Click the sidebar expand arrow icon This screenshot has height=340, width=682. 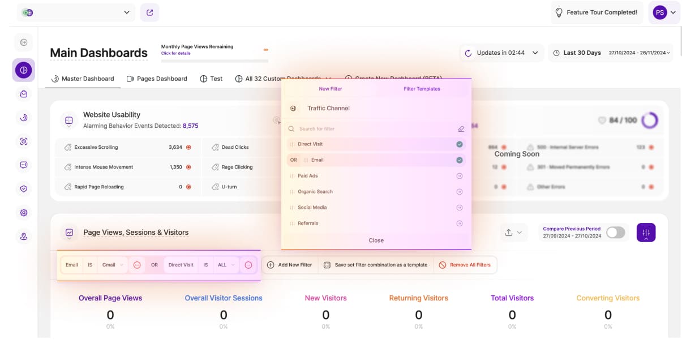click(x=23, y=42)
